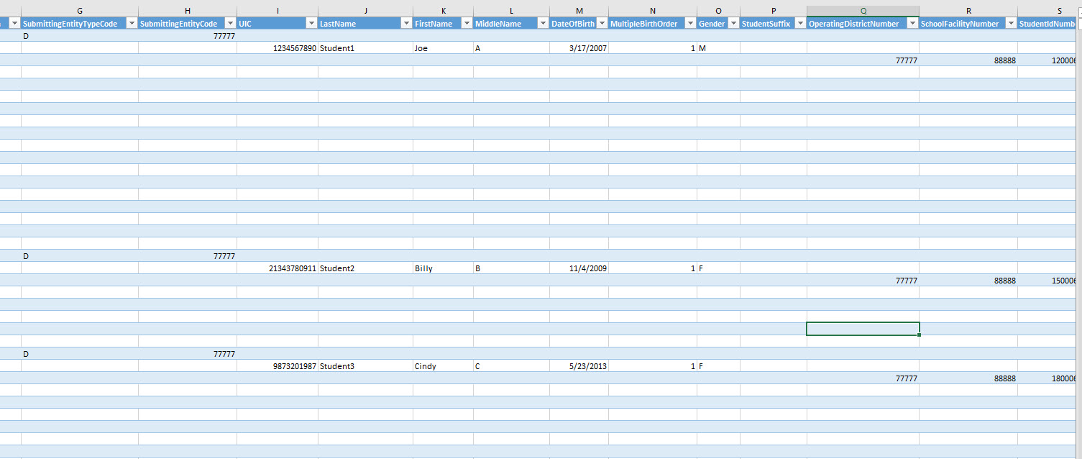This screenshot has height=459, width=1082.
Task: Select column R by its letter header
Action: pos(968,11)
